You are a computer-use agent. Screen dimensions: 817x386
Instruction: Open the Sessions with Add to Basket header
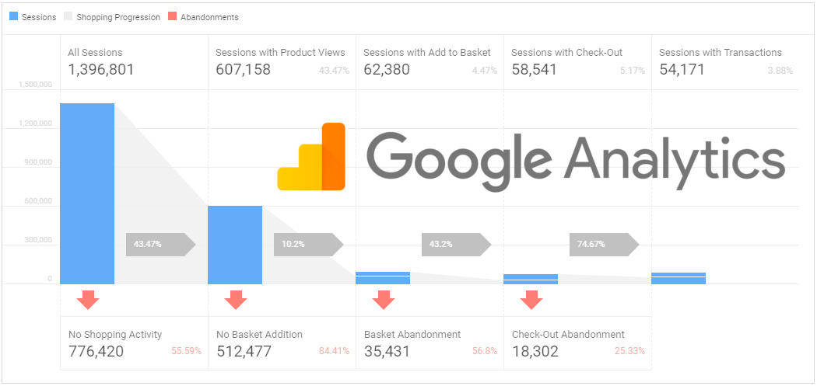point(426,53)
